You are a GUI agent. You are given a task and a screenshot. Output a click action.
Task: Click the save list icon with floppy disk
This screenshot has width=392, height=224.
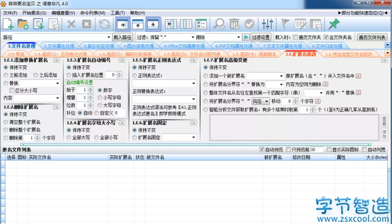click(x=54, y=24)
